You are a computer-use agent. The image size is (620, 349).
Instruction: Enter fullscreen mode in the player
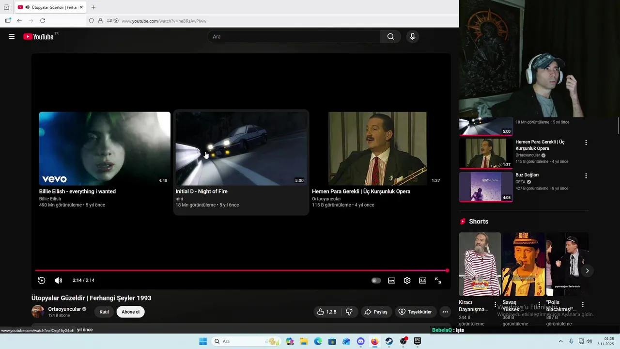(x=438, y=280)
